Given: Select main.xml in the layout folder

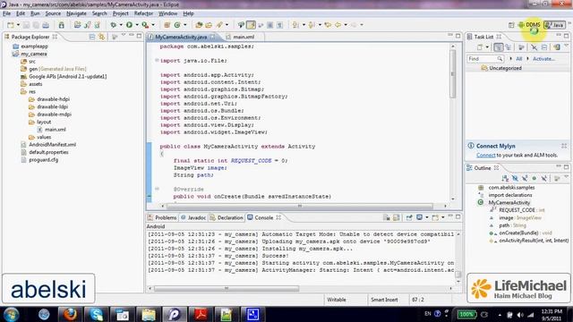Looking at the screenshot, I should [x=56, y=129].
